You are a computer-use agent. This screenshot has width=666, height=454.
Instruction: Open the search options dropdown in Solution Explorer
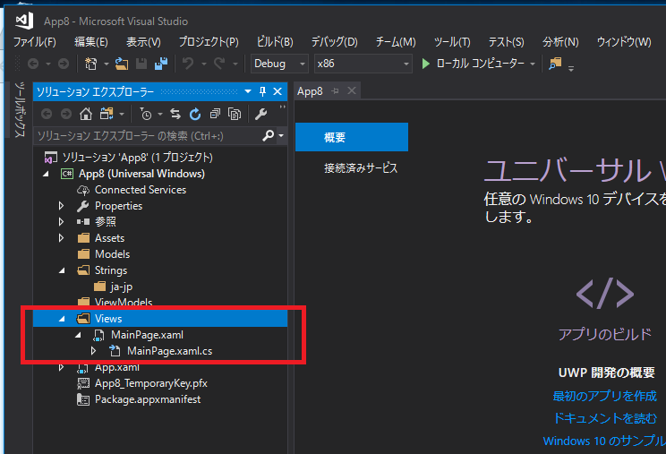pos(281,136)
